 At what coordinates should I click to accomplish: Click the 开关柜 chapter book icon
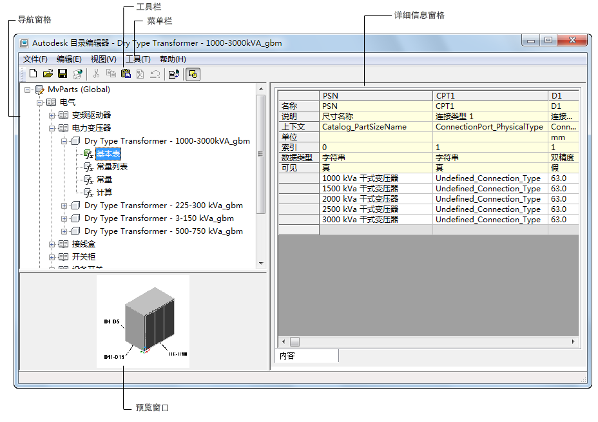[63, 257]
